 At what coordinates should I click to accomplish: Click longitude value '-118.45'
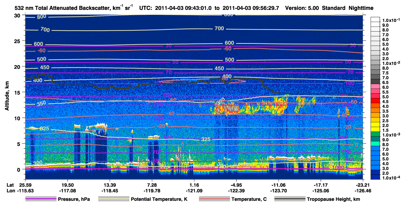tap(109, 190)
